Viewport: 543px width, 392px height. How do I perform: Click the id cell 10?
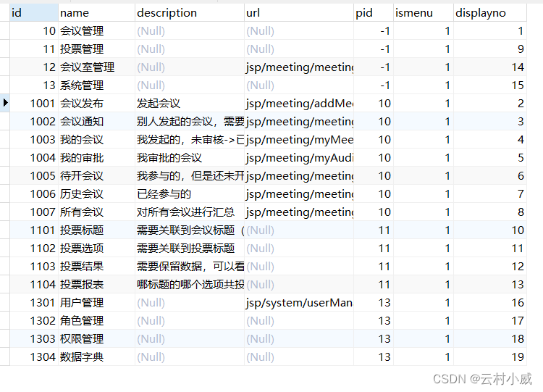(34, 31)
